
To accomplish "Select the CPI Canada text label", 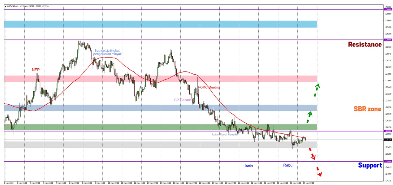I will pos(183,100).
